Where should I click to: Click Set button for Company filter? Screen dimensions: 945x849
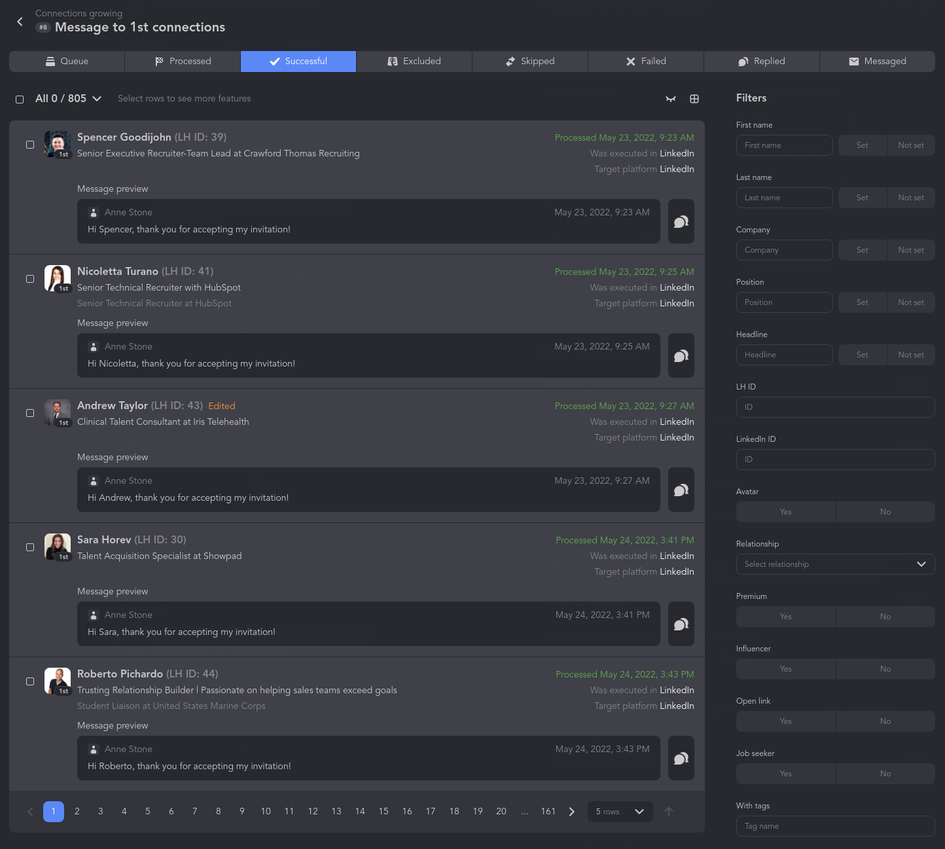click(863, 250)
